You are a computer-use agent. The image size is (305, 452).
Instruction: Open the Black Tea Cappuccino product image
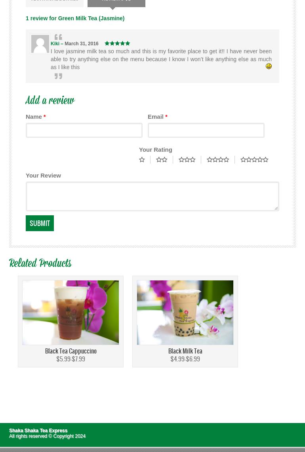pyautogui.click(x=71, y=313)
